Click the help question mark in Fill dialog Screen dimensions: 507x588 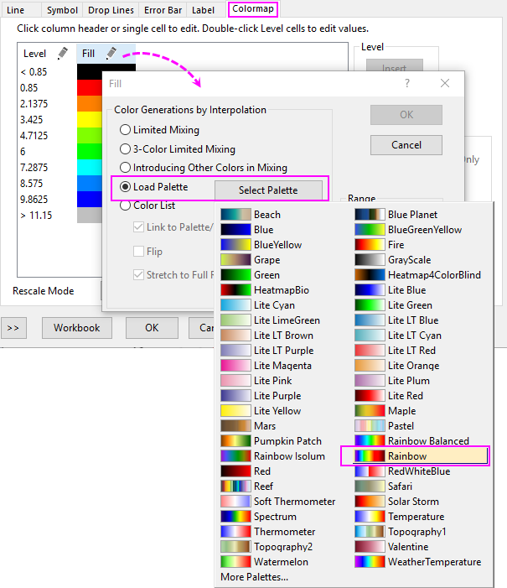(x=407, y=83)
